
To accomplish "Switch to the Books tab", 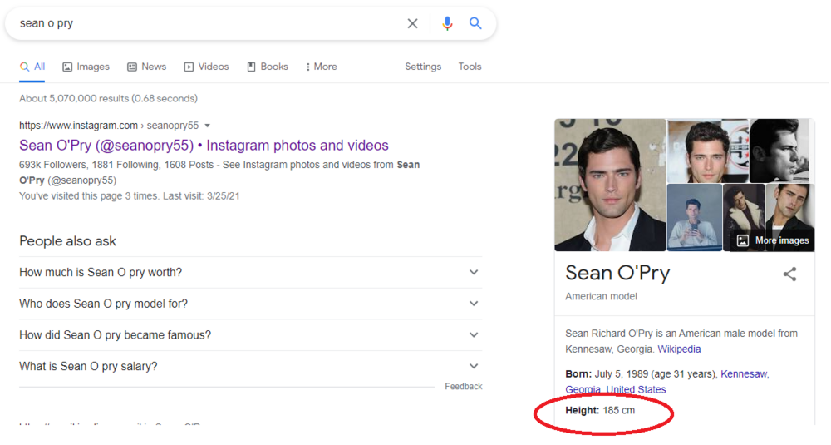I will 268,67.
